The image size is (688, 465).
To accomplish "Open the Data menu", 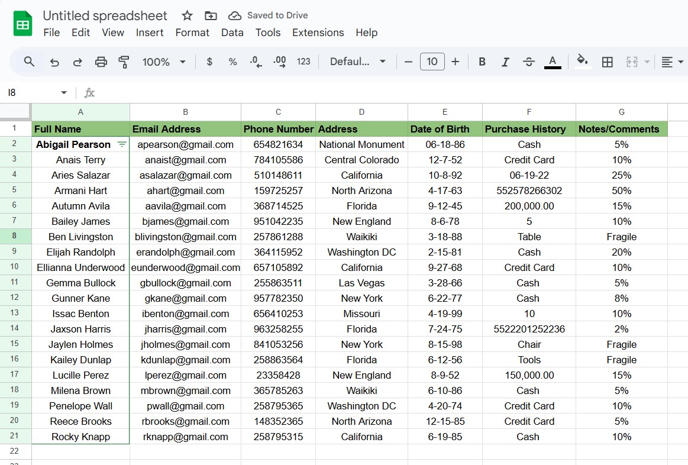I will (x=232, y=33).
